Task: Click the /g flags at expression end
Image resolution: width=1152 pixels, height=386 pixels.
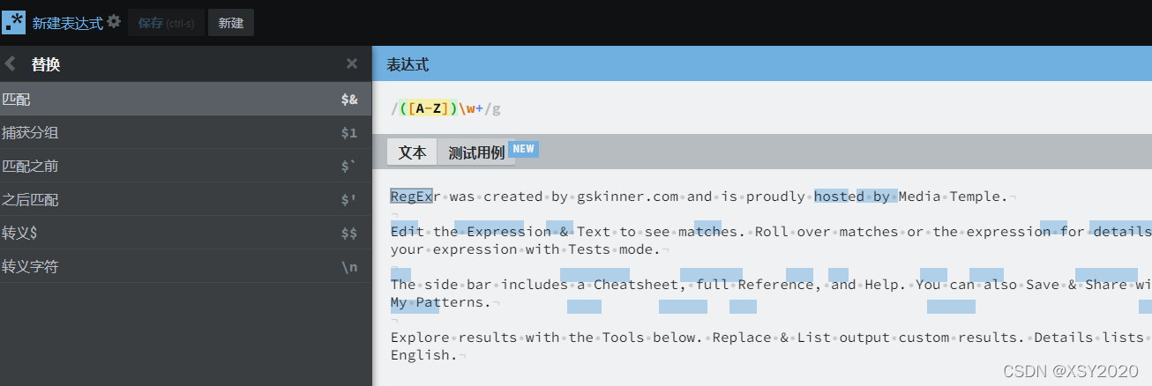Action: [492, 108]
